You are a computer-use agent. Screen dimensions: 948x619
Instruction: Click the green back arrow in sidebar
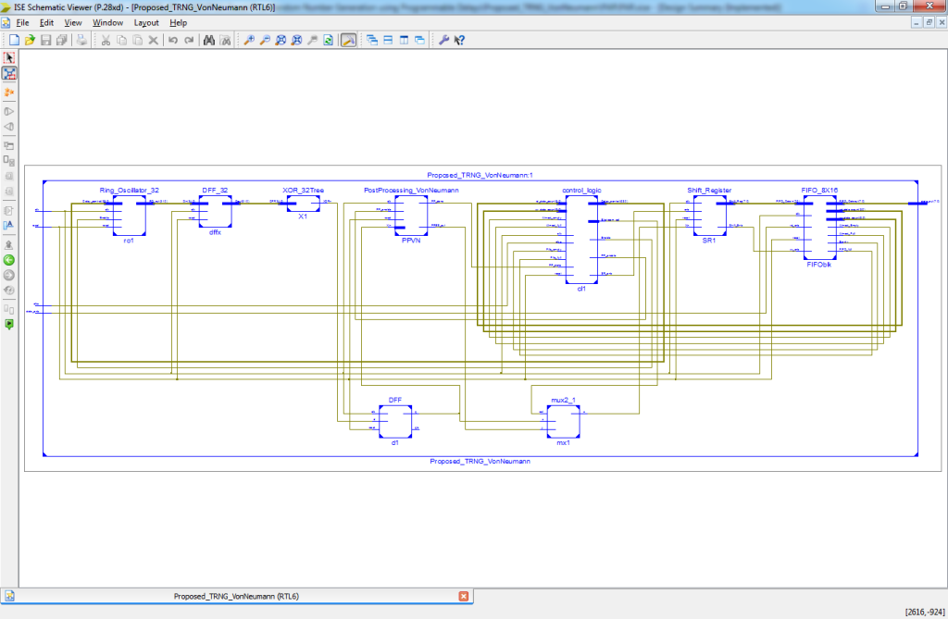point(9,260)
